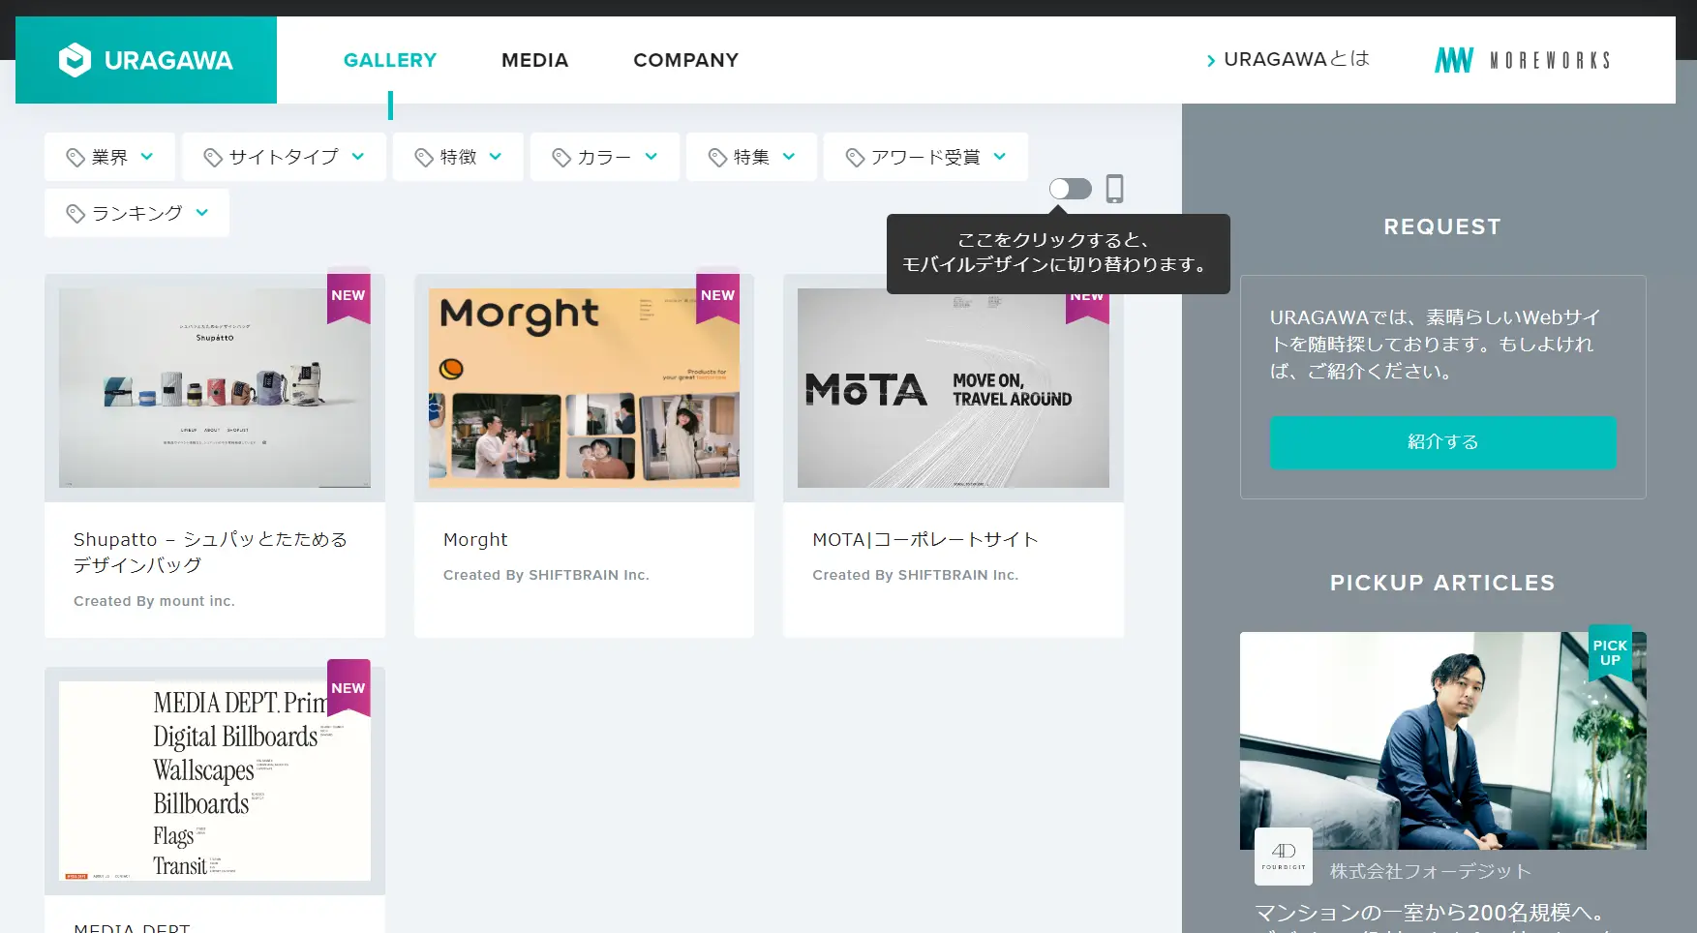Open the カラー filter dropdown
The width and height of the screenshot is (1697, 933).
[605, 157]
